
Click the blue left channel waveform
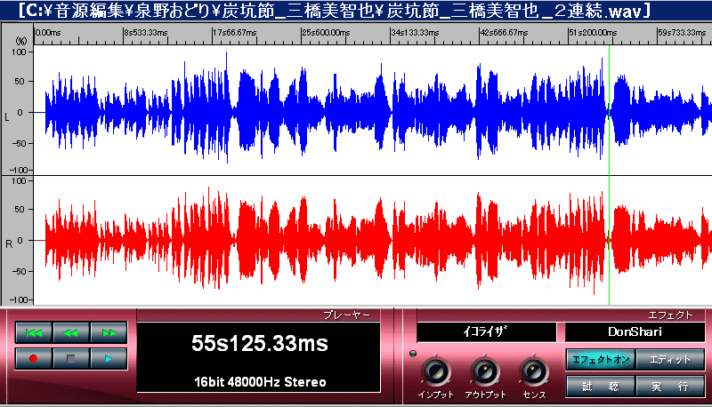click(311, 111)
